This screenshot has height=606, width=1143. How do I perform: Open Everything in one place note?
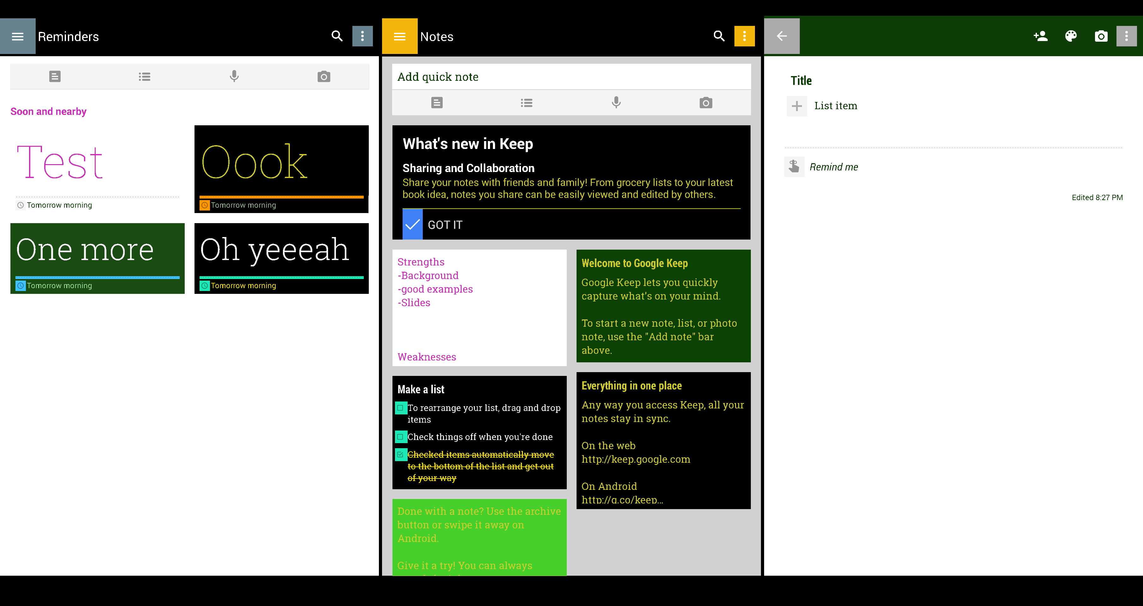coord(663,441)
